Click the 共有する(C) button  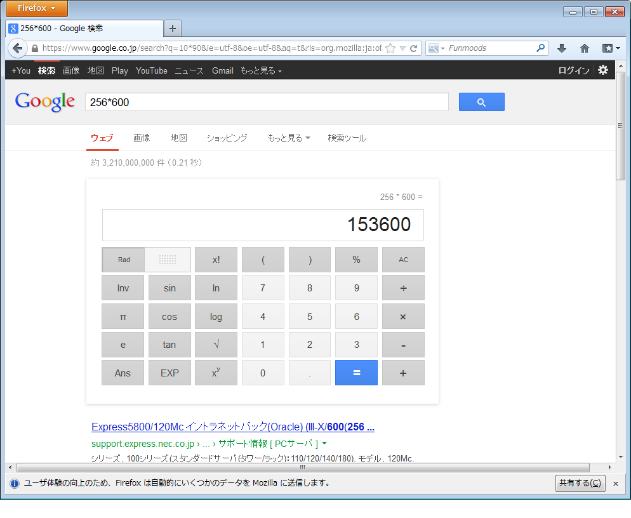pos(580,483)
